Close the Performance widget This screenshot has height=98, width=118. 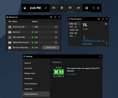click(107, 19)
